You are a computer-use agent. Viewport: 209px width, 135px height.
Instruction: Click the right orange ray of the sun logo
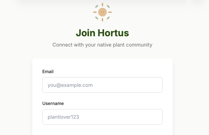[x=110, y=12]
